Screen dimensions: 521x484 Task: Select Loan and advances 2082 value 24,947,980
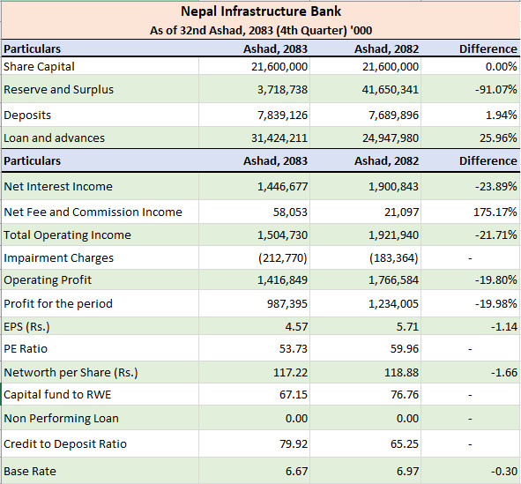(391, 138)
